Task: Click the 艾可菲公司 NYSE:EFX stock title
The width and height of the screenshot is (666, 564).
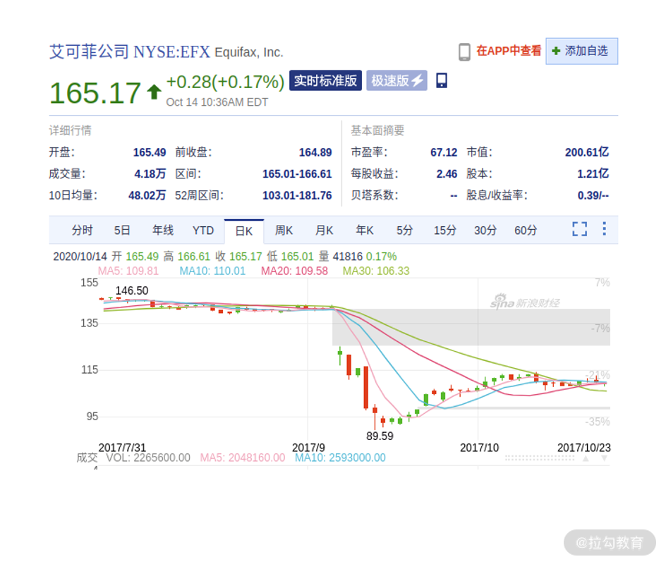Action: click(130, 51)
